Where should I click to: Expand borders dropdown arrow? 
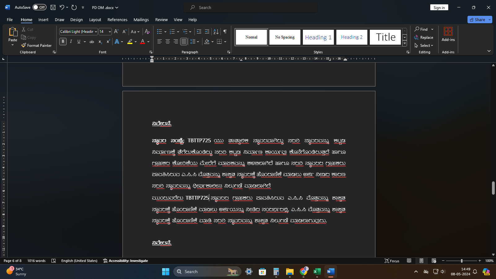[x=225, y=42]
